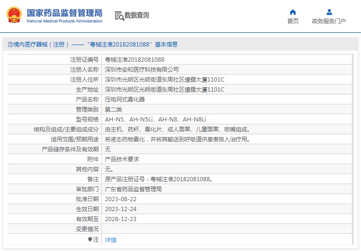Click the 备注 label
Image resolution: width=361 pixels, height=251 pixels.
(x=93, y=179)
